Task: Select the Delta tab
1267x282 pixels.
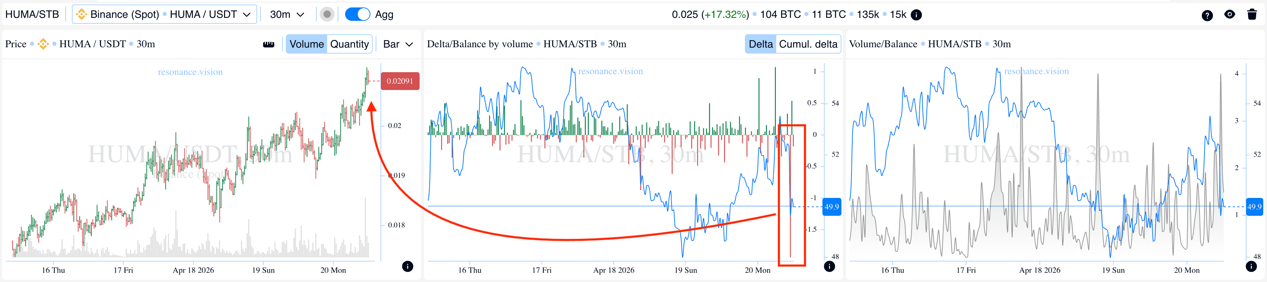Action: [761, 44]
